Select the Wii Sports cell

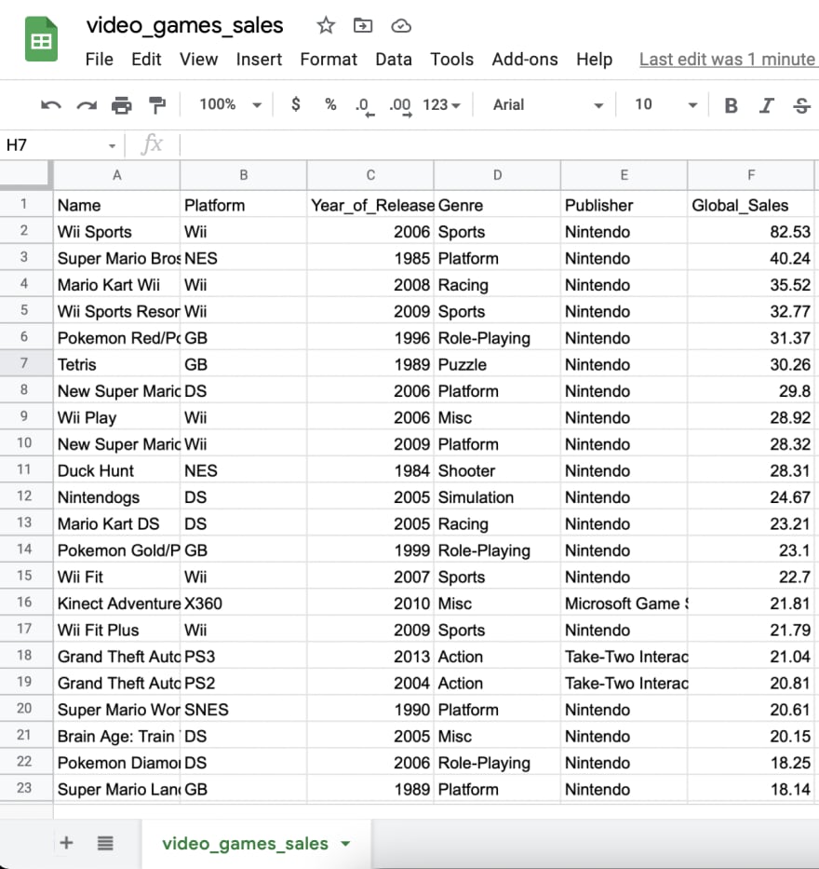(x=117, y=232)
